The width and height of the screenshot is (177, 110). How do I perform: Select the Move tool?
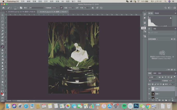(2, 15)
